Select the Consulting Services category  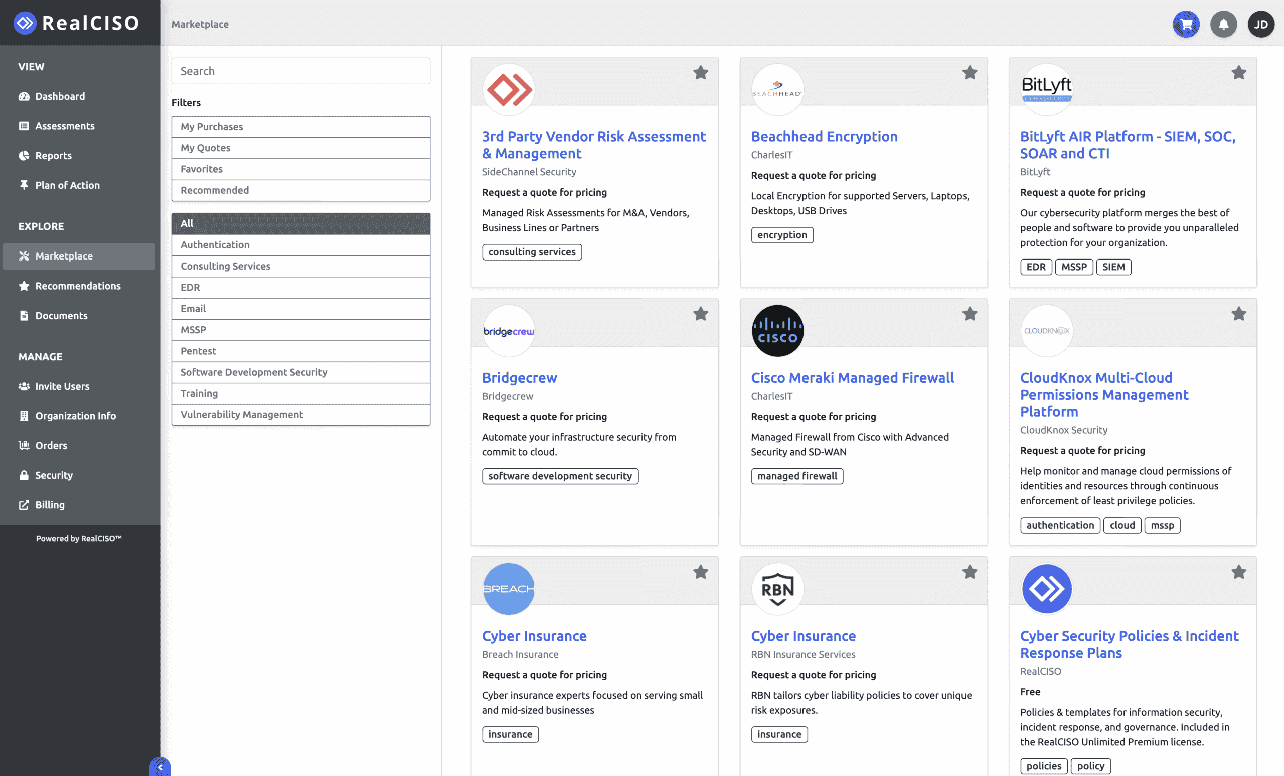(x=300, y=266)
